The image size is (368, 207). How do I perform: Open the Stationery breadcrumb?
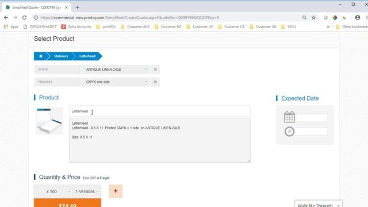click(61, 56)
